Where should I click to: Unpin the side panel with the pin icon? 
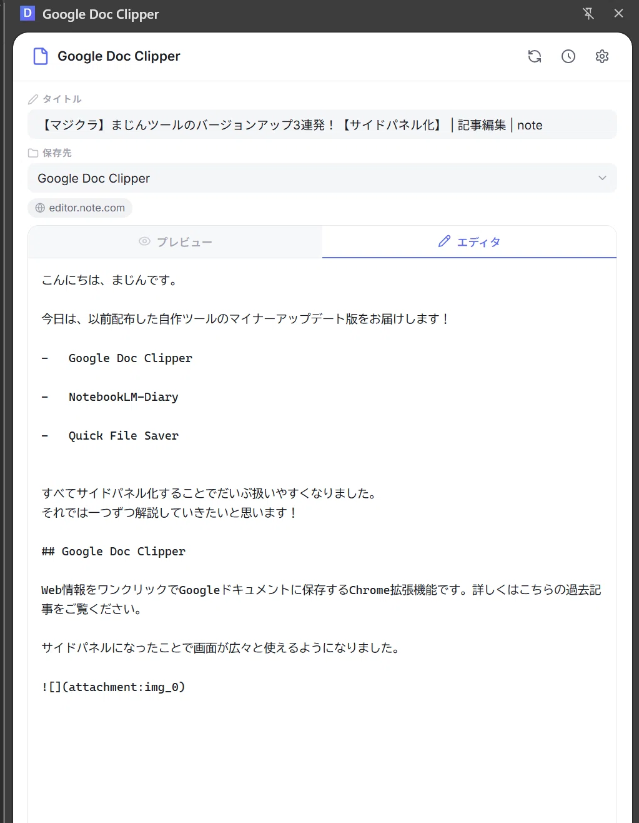click(x=588, y=14)
